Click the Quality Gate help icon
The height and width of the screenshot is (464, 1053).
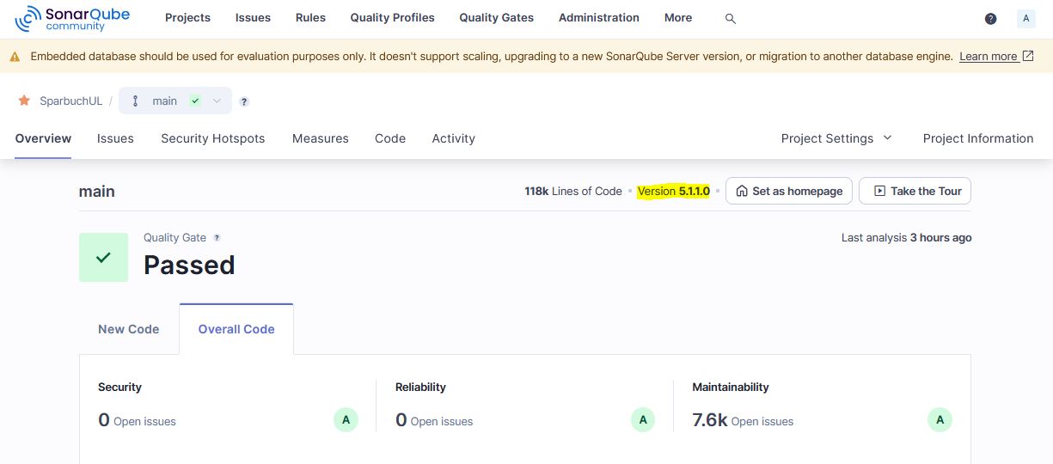pyautogui.click(x=217, y=238)
